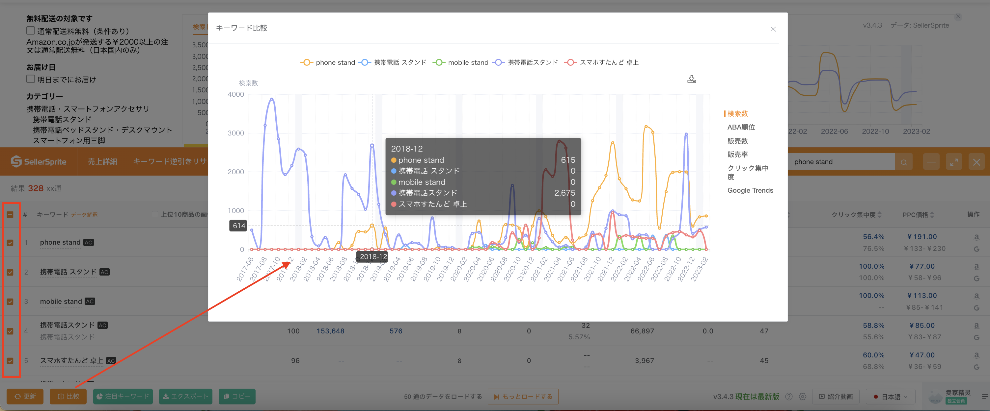990x411 pixels.
Task: Click the search magnifier icon beside phone stand
Action: [x=903, y=162]
